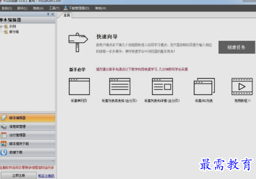The image size is (256, 179).
Task: Select the 示例 group in the tree
Action: coord(12,26)
